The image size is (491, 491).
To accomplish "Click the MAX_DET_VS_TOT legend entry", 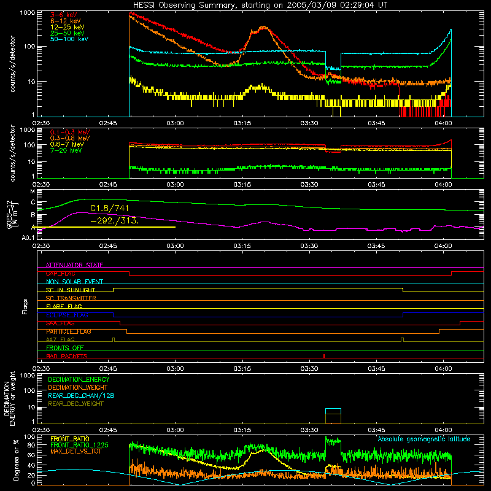I will click(76, 451).
